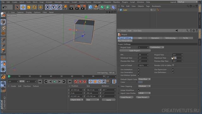202x114 pixels.
Task: Open the Sculpt menu
Action: (74, 2)
